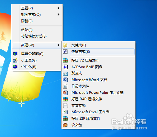
Task: Expand the 排序方式(O) submenu arrow
Action: pyautogui.click(x=59, y=14)
